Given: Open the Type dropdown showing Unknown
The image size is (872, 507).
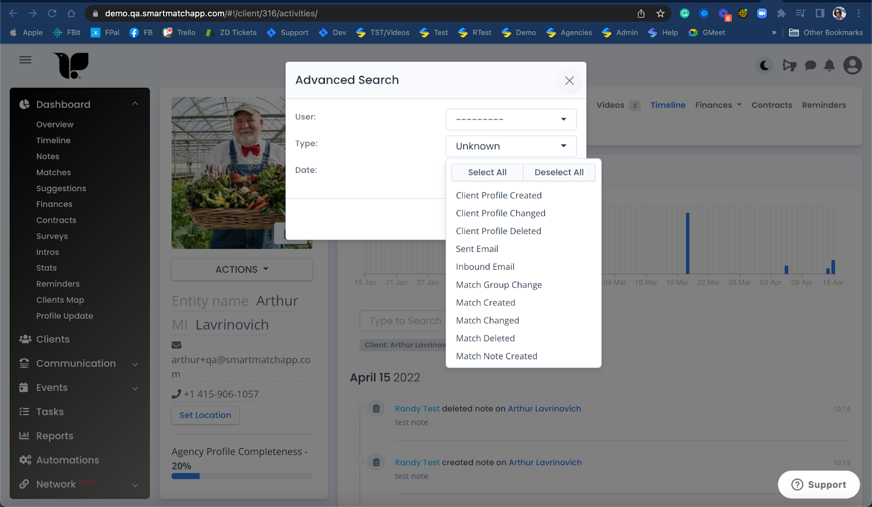Looking at the screenshot, I should [511, 146].
